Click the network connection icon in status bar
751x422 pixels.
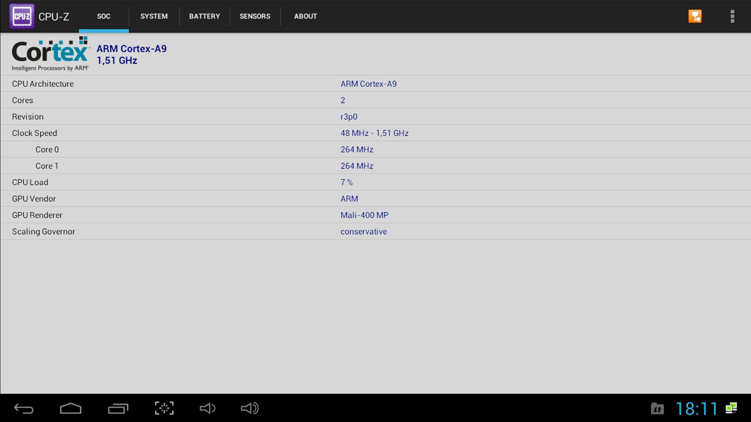coord(731,408)
